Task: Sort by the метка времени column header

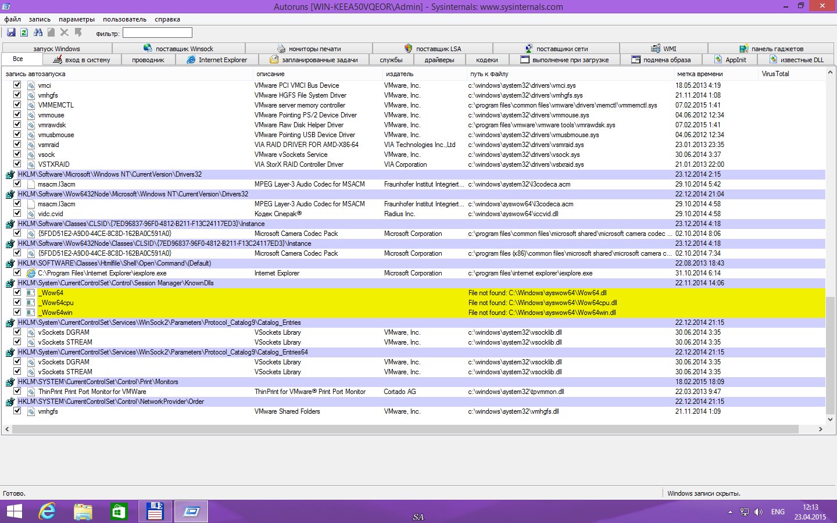Action: pyautogui.click(x=716, y=74)
